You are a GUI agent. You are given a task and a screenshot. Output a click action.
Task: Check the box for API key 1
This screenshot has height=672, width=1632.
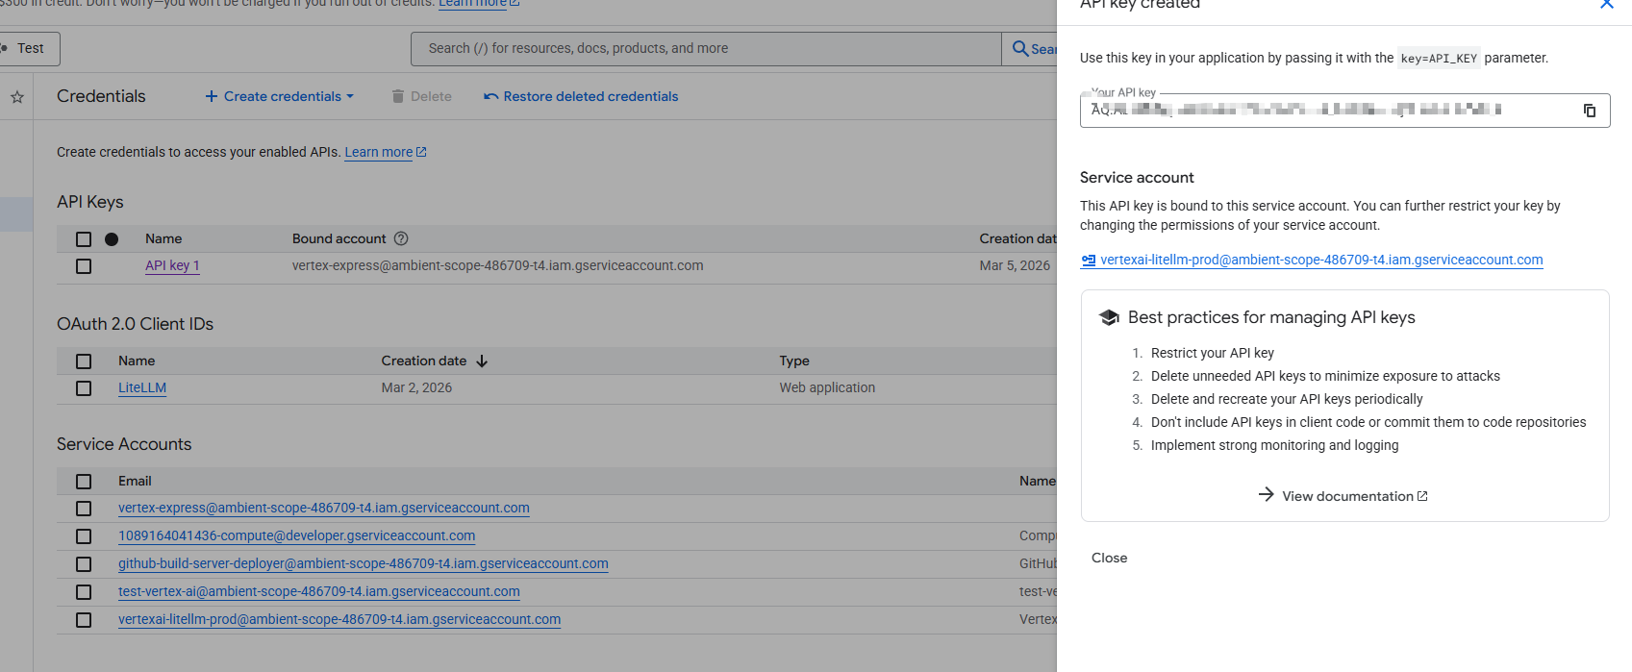(x=84, y=266)
